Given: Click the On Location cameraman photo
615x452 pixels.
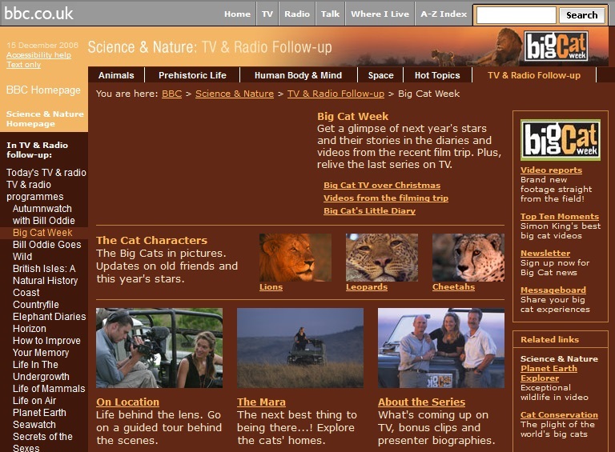Looking at the screenshot, I should pyautogui.click(x=159, y=348).
